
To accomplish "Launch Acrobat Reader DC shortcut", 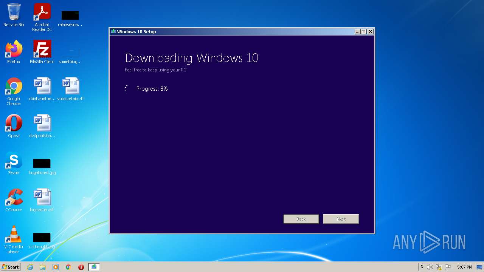I will click(42, 17).
